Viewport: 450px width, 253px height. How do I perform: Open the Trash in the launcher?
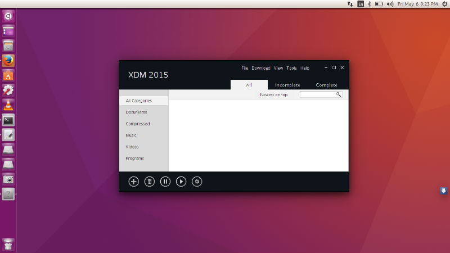(x=8, y=245)
